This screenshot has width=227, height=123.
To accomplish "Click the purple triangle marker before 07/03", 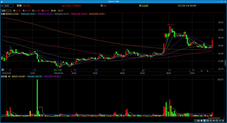I will (x=190, y=71).
